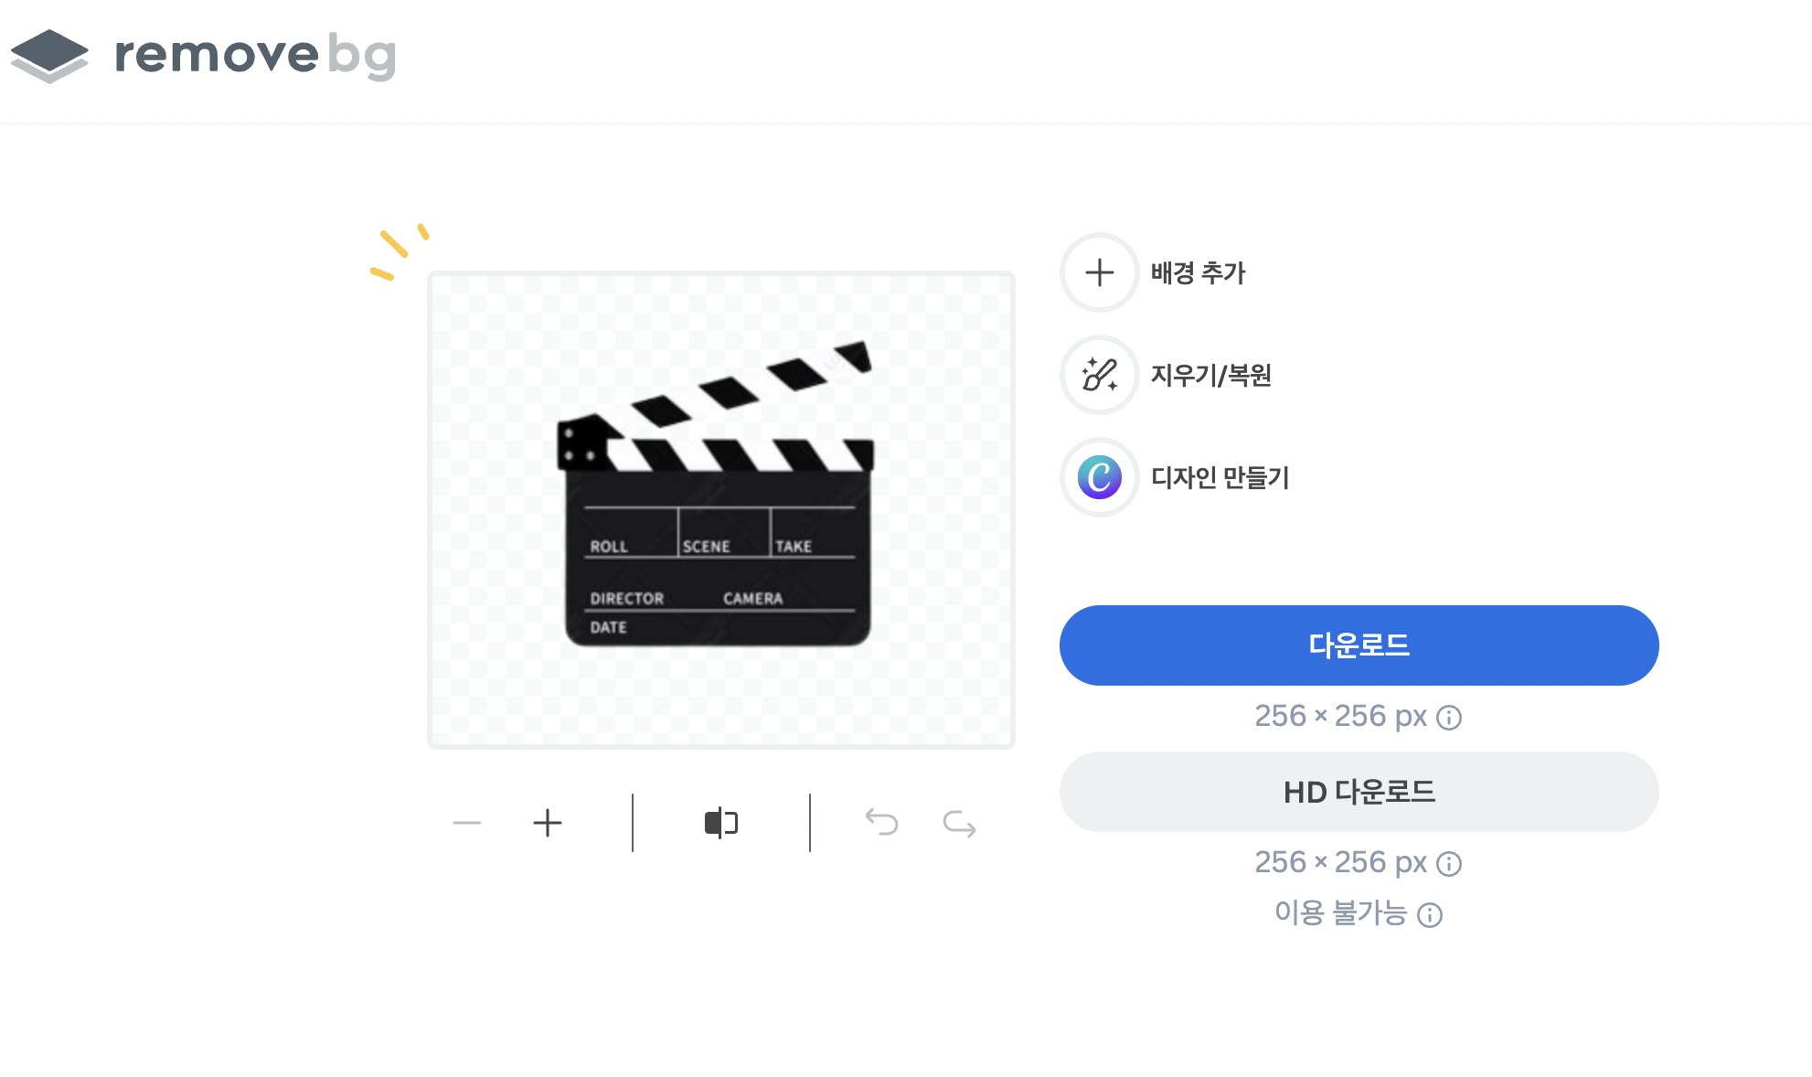
Task: Click the 이용 불가능 text
Action: (1340, 913)
